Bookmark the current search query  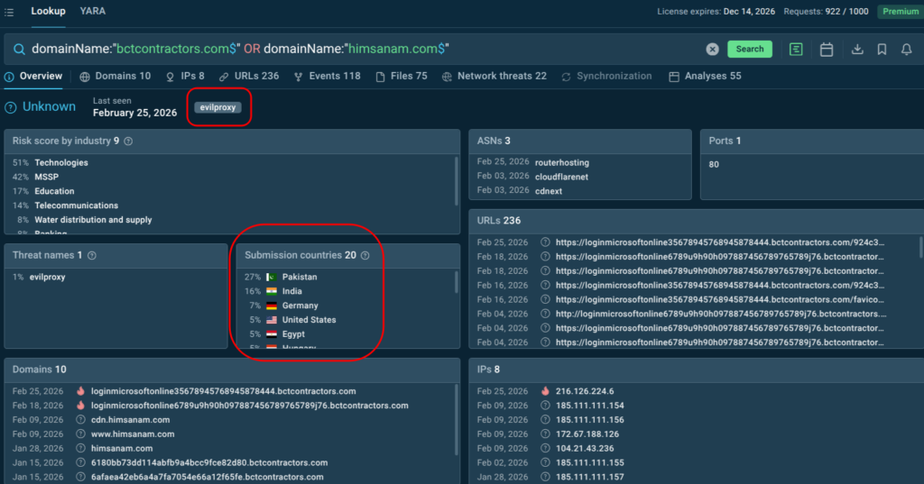click(882, 50)
